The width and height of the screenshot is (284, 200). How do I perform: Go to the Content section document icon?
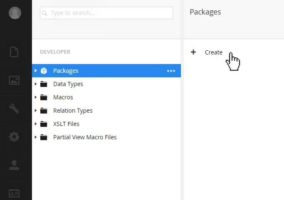[x=15, y=52]
